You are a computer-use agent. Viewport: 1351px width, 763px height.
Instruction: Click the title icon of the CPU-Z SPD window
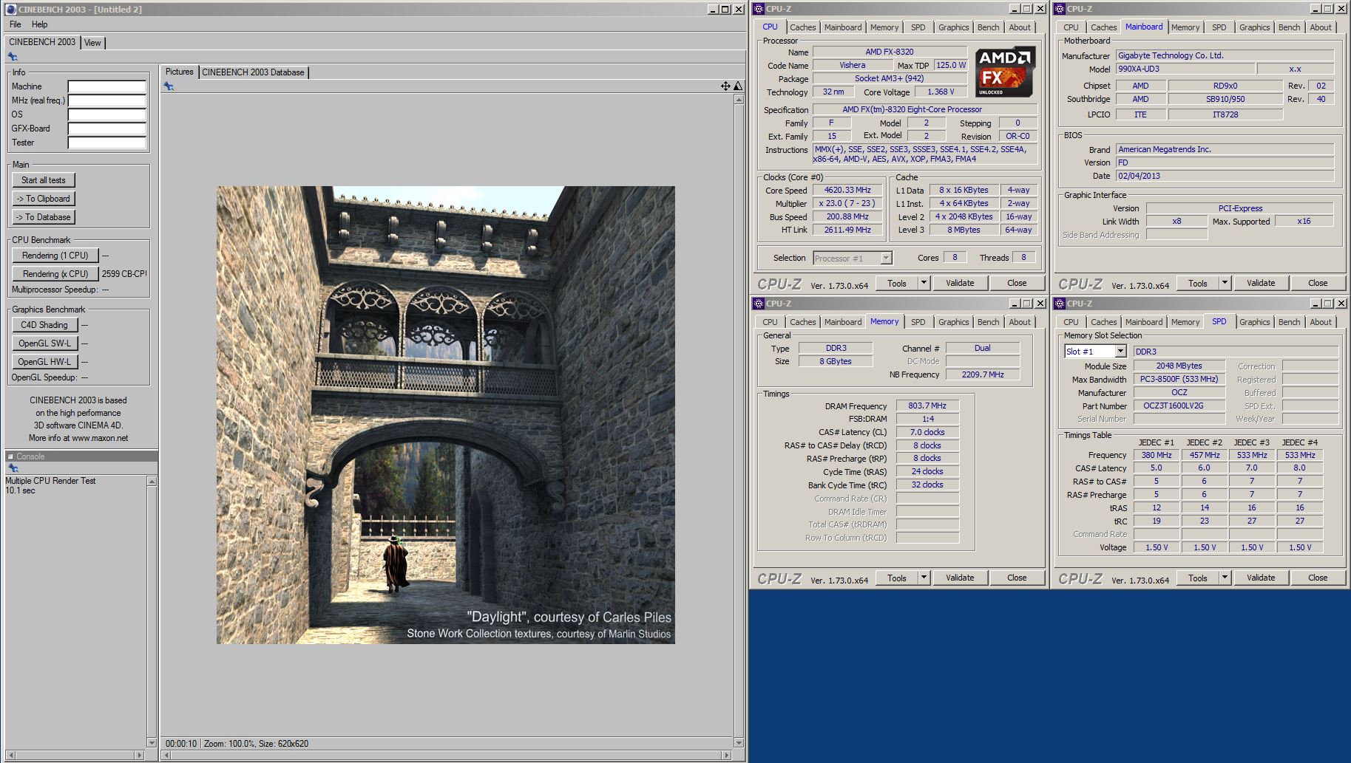1060,304
